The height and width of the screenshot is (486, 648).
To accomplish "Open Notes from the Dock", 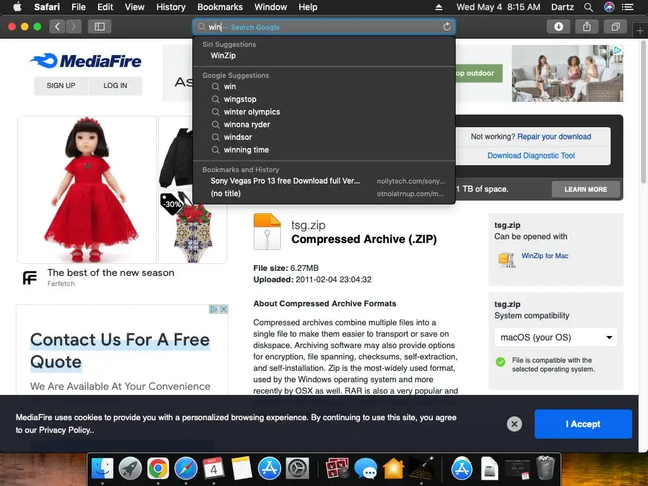I will 242,469.
